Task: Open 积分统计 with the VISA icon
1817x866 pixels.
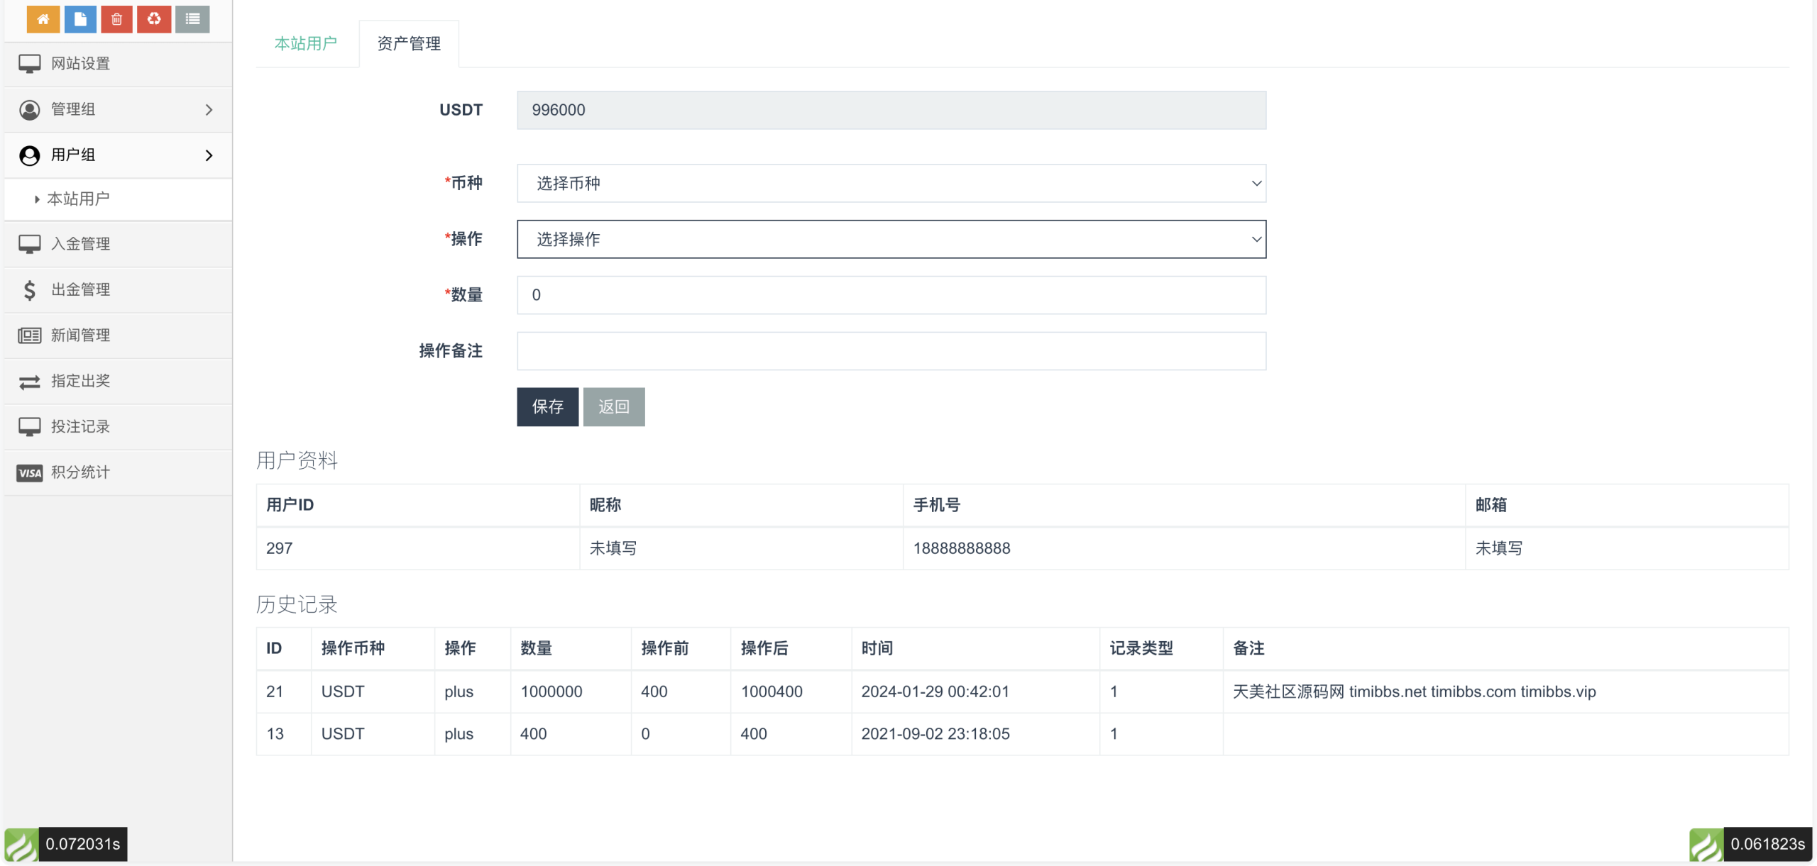Action: point(80,472)
